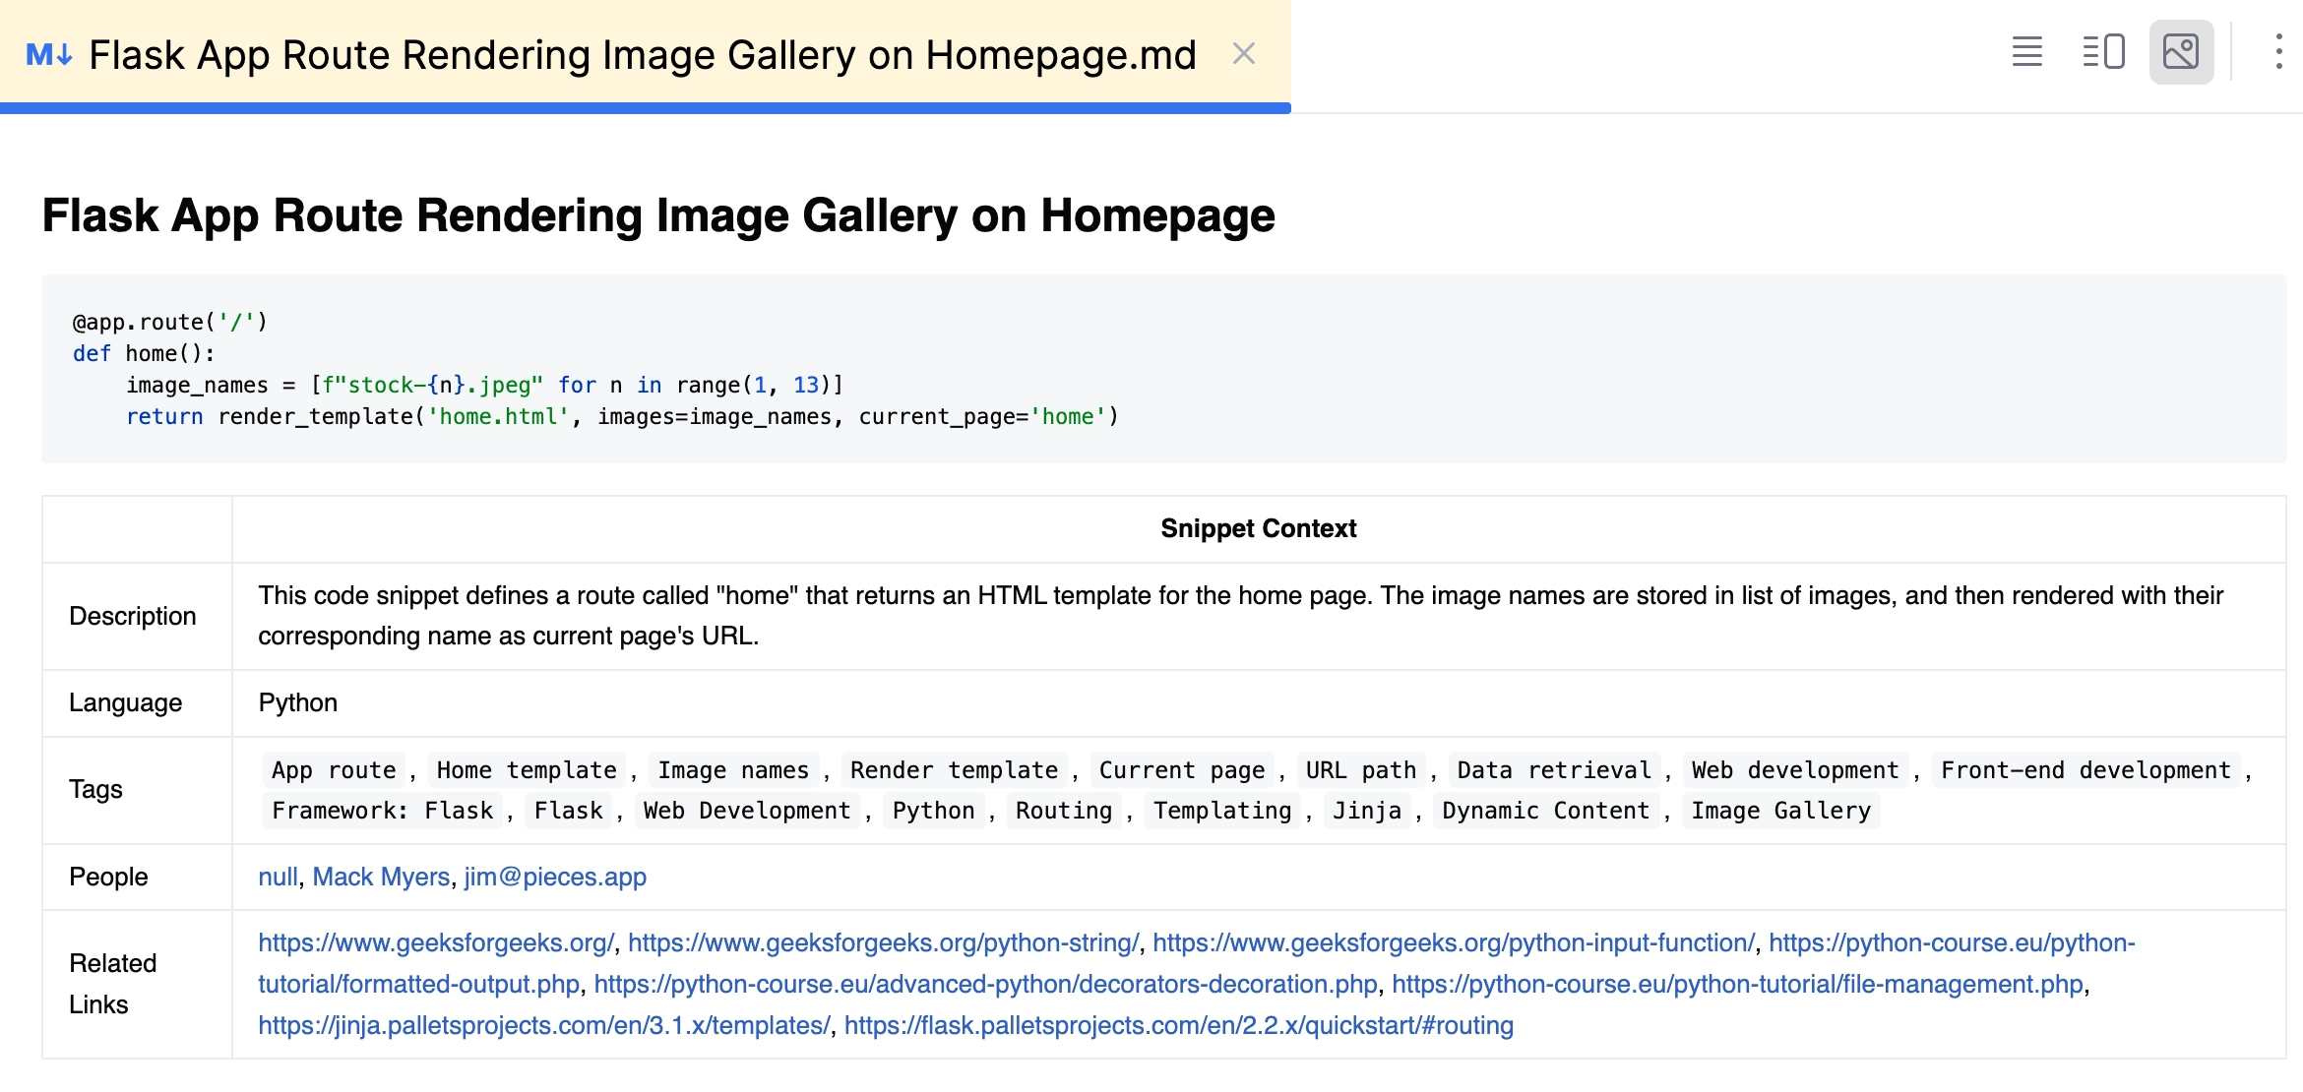Viewport: 2303px width, 1092px height.
Task: Open the Mack Myers profile link
Action: (x=380, y=877)
